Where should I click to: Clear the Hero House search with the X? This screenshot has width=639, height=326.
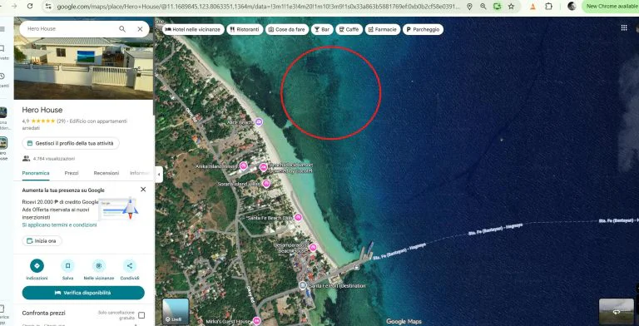coord(140,29)
